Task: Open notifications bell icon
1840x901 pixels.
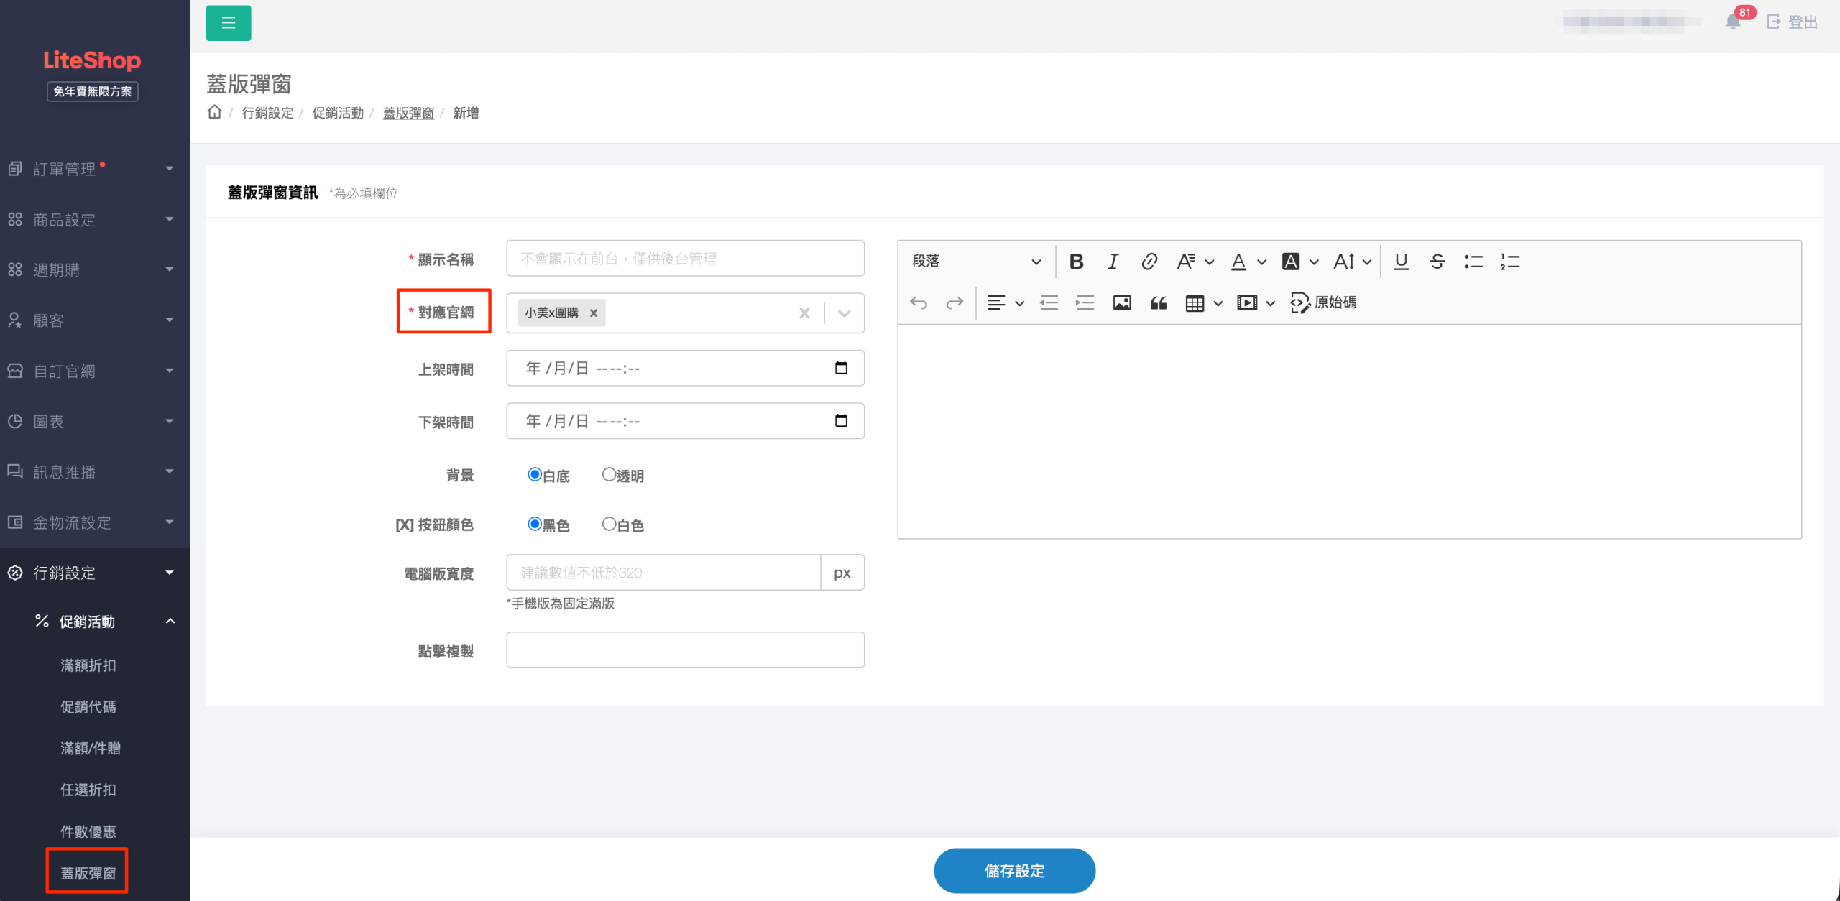Action: point(1733,22)
